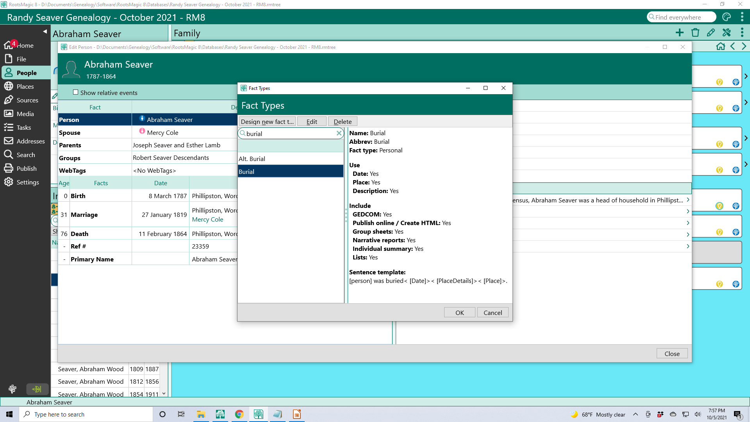The height and width of the screenshot is (422, 750).
Task: Click Cancel in Fact Types dialog
Action: coord(493,313)
